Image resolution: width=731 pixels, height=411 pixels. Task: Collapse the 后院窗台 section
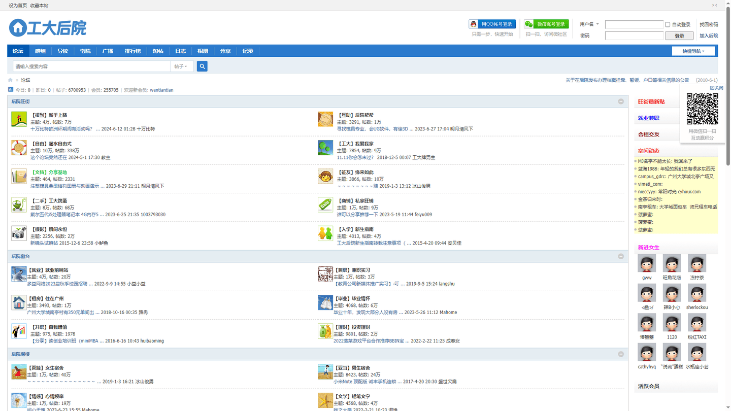click(621, 256)
